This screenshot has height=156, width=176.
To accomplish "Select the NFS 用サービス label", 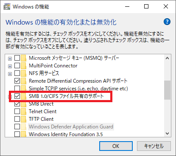I will tap(44, 73).
